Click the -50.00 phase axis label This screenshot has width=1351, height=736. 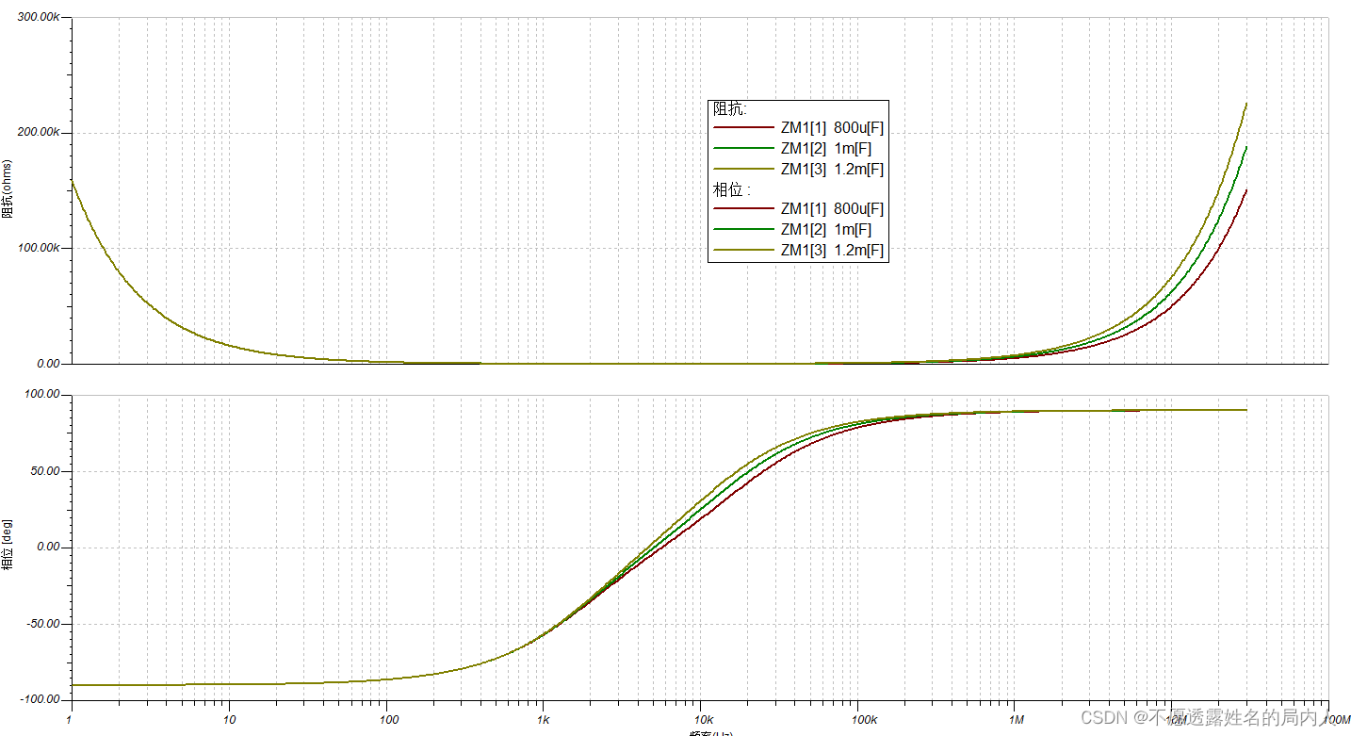click(x=43, y=624)
